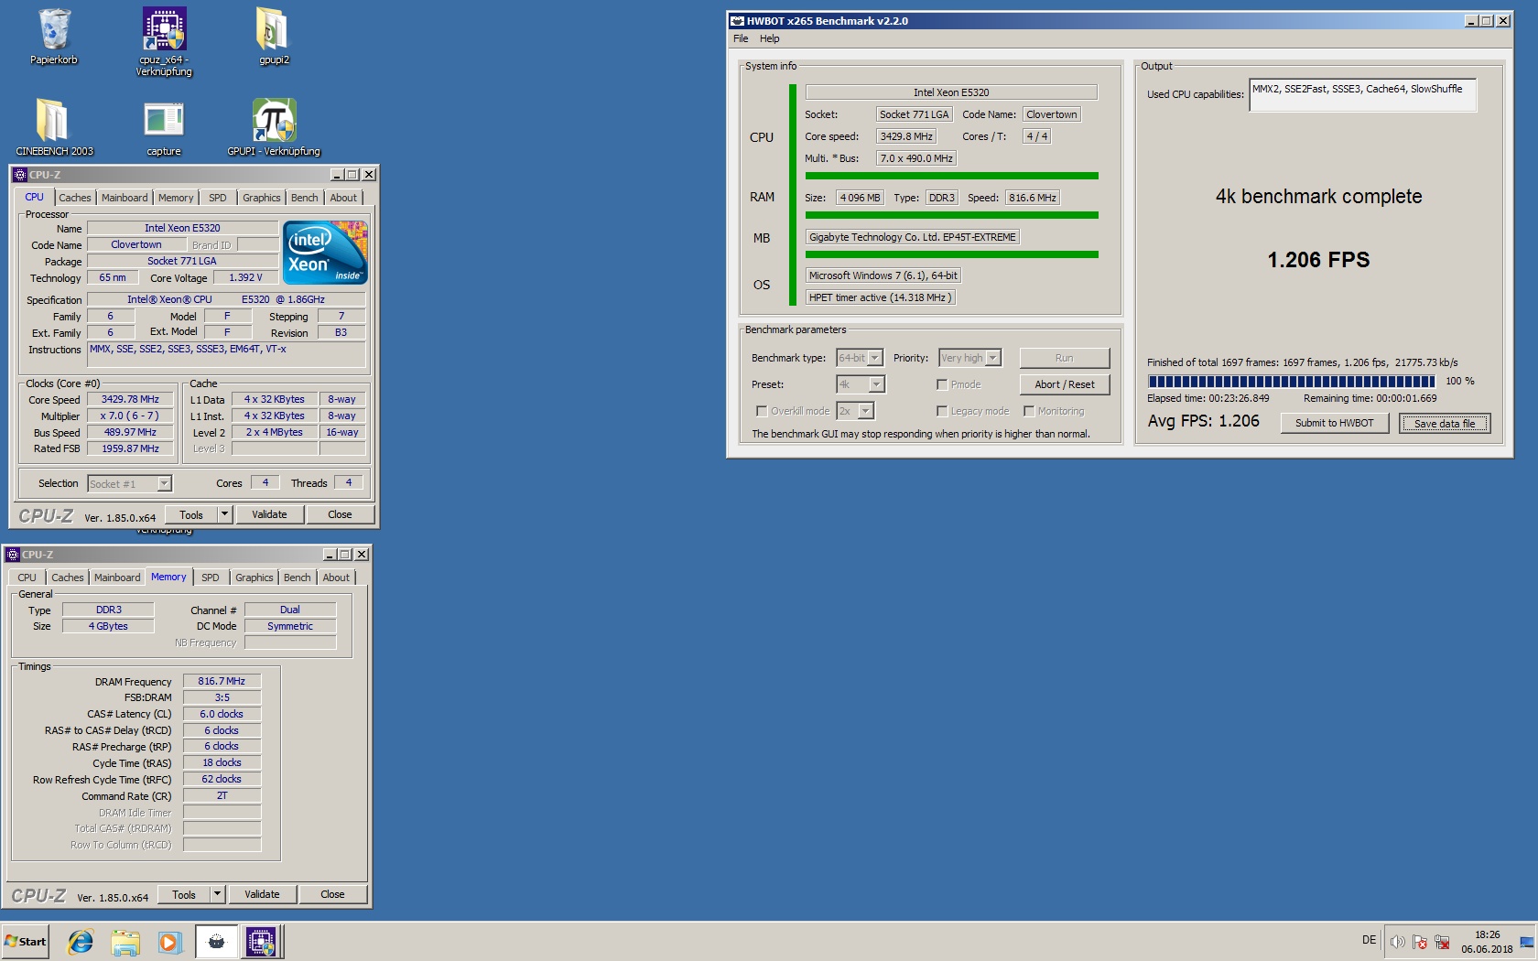Select the capture desktop icon
This screenshot has height=961, width=1538.
coord(164,127)
